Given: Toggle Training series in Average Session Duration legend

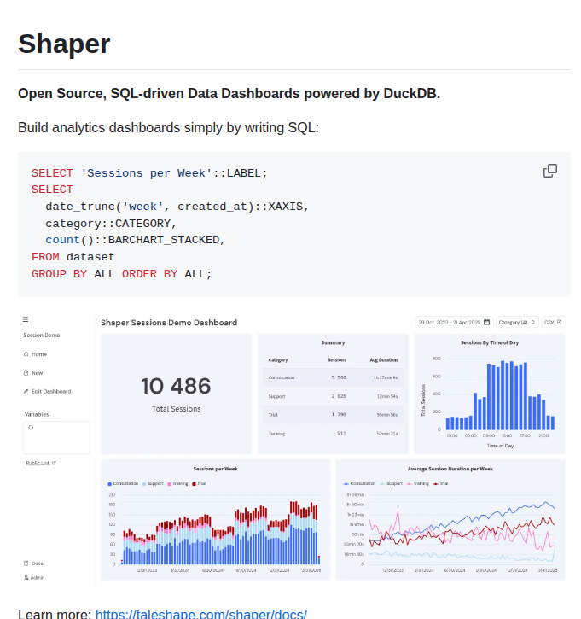Looking at the screenshot, I should click(419, 483).
